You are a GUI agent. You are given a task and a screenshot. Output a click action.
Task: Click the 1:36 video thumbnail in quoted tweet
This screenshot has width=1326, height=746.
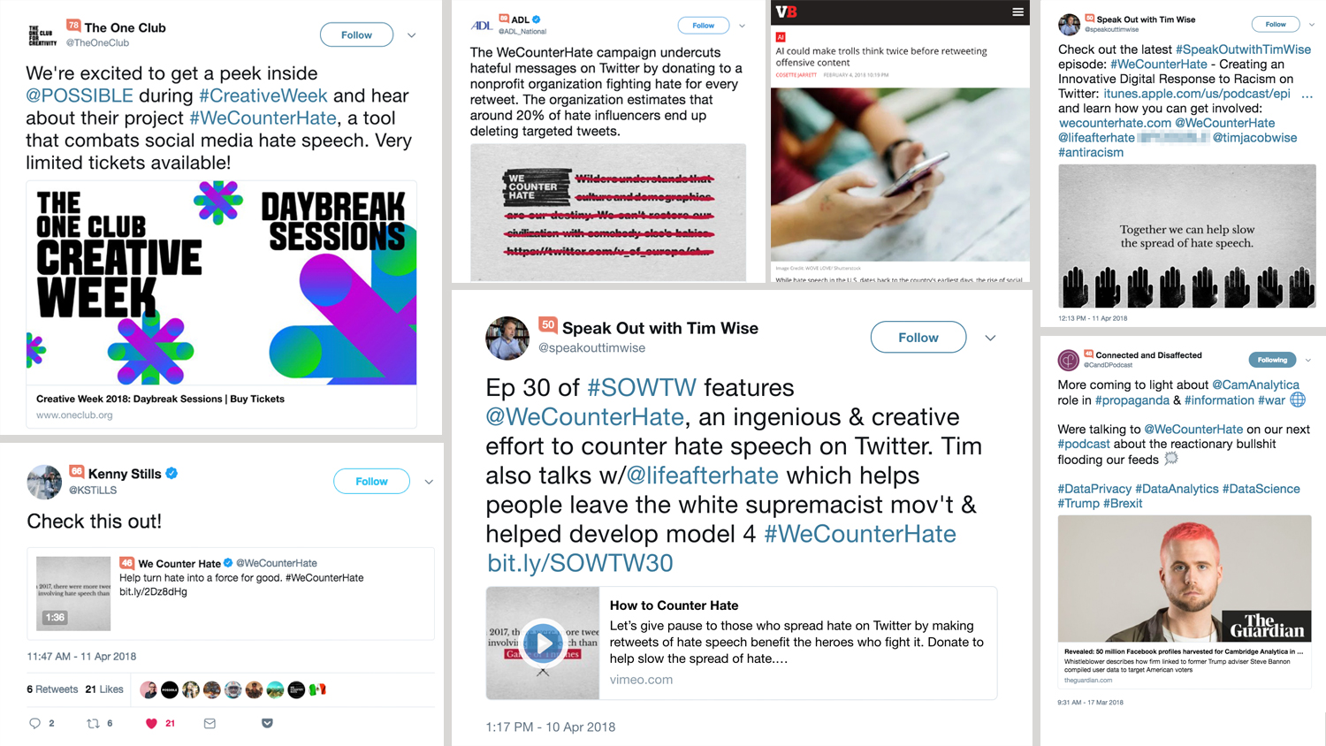coord(73,593)
